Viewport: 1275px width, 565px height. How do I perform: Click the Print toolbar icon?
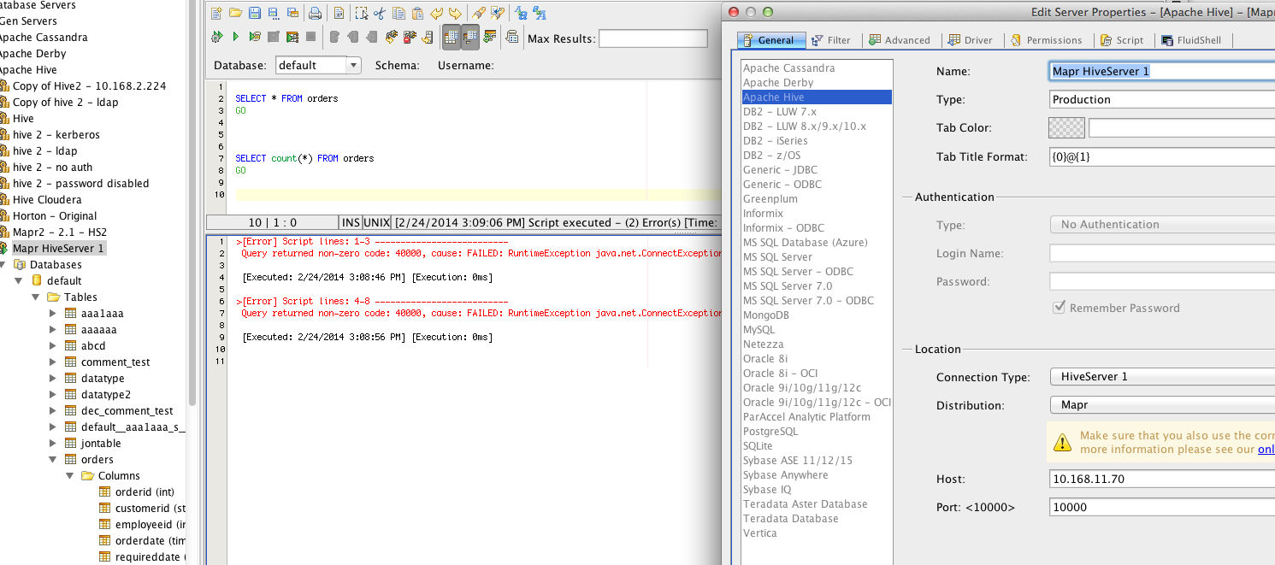pos(315,14)
